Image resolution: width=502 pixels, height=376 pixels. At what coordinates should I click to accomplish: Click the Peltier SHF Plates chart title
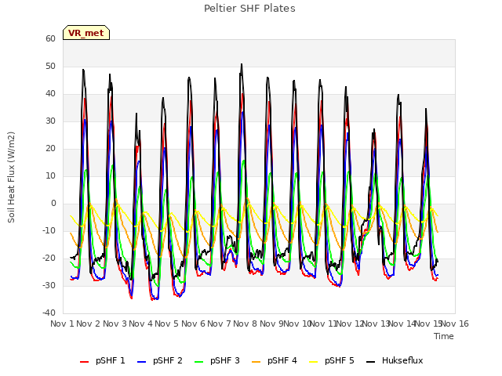(x=249, y=9)
